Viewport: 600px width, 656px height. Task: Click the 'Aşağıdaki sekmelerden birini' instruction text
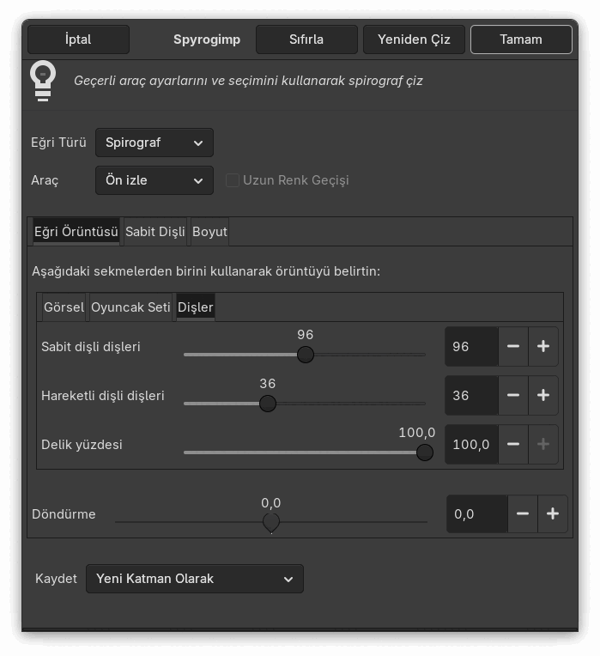click(206, 271)
